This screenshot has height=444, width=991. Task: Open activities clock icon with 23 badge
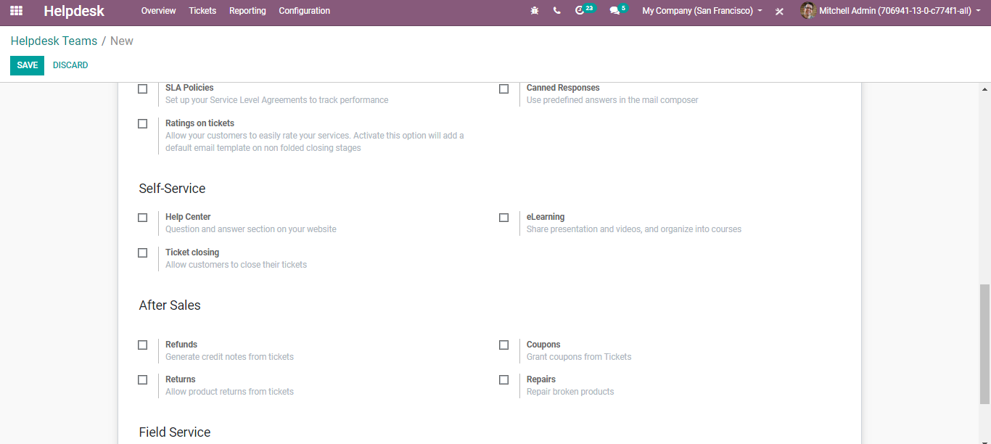[x=580, y=11]
